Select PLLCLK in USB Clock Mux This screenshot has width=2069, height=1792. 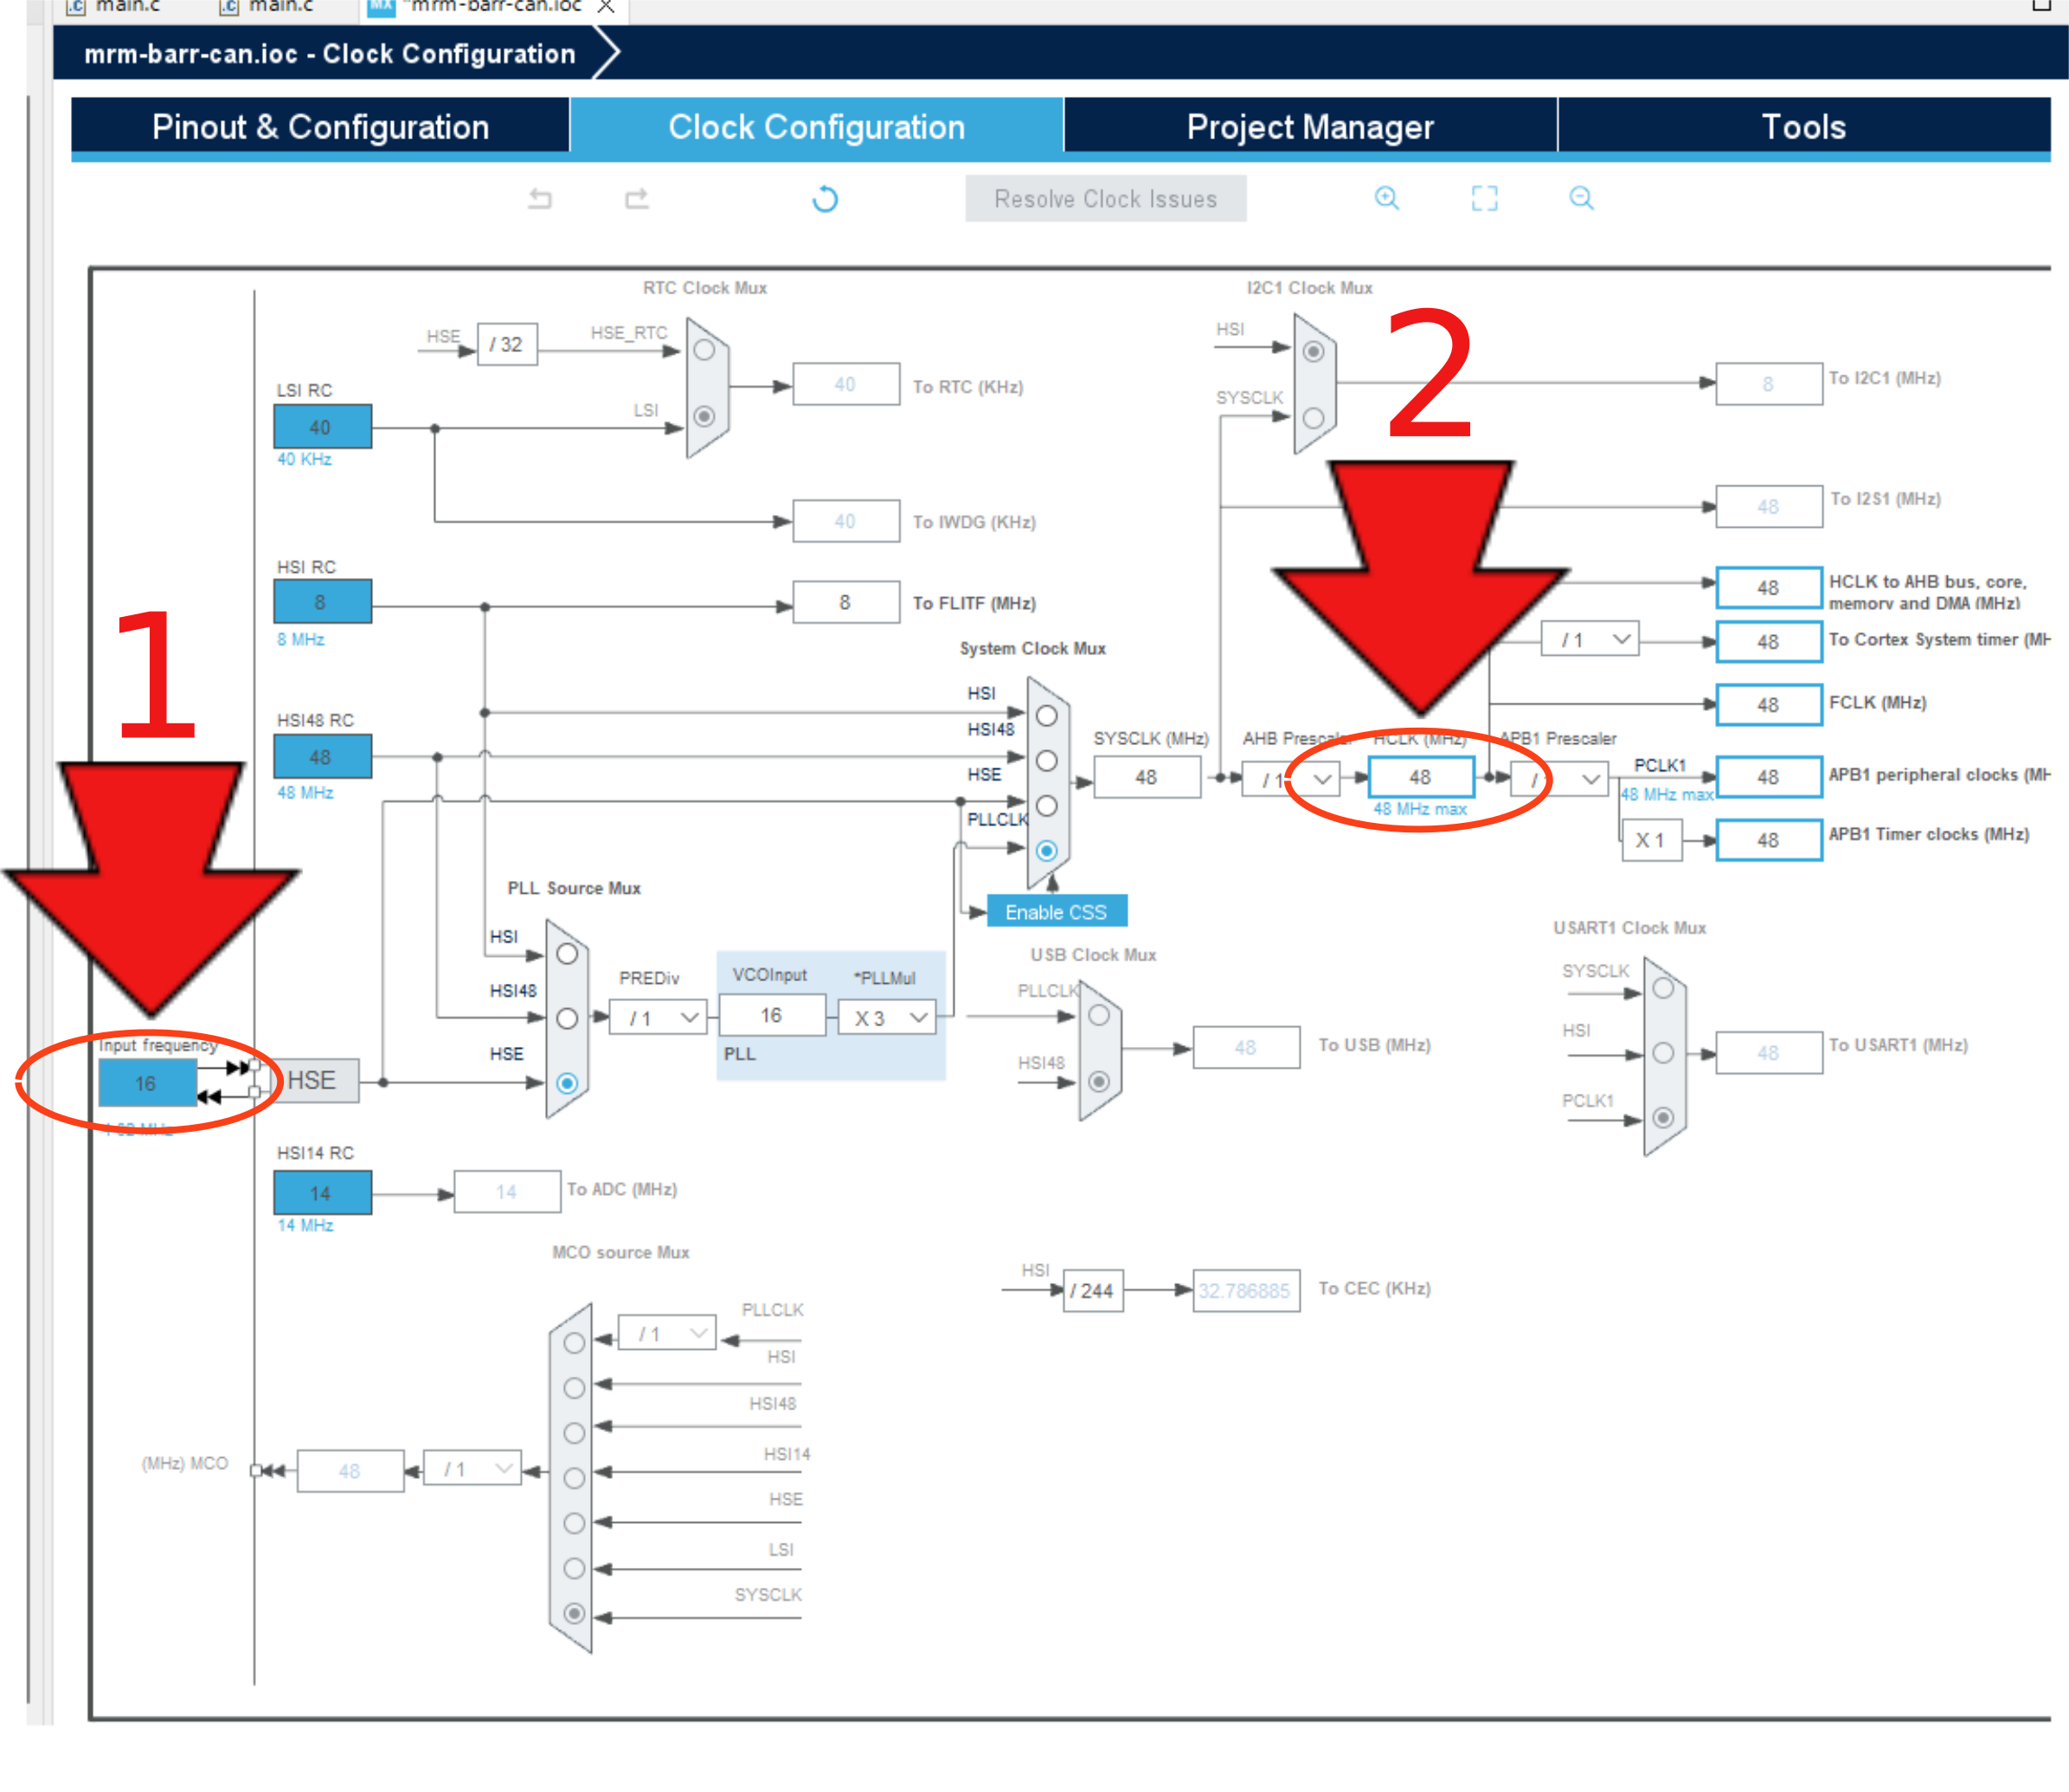click(x=1099, y=1015)
